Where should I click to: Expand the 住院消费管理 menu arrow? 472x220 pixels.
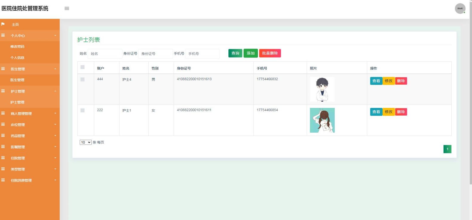pyautogui.click(x=55, y=180)
